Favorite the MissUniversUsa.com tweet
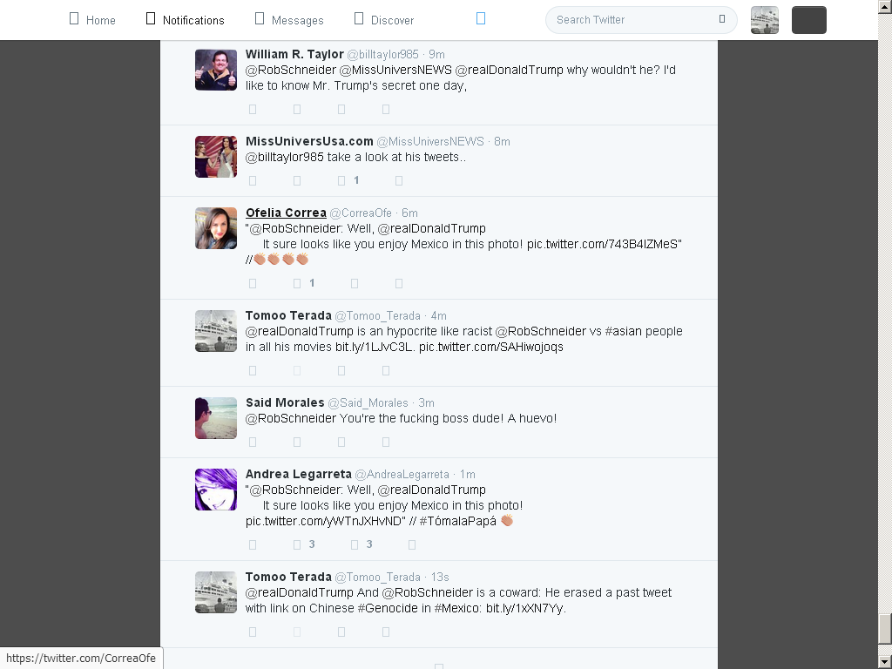892x669 pixels. click(341, 181)
